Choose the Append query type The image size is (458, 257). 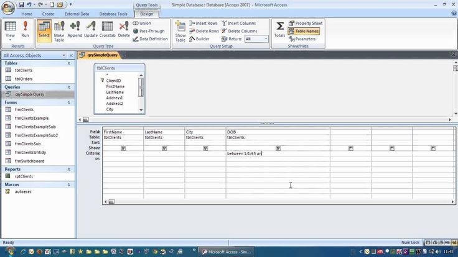(75, 29)
